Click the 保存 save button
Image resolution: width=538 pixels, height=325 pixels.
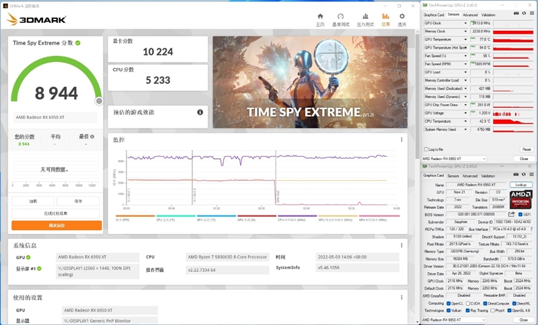(78, 201)
